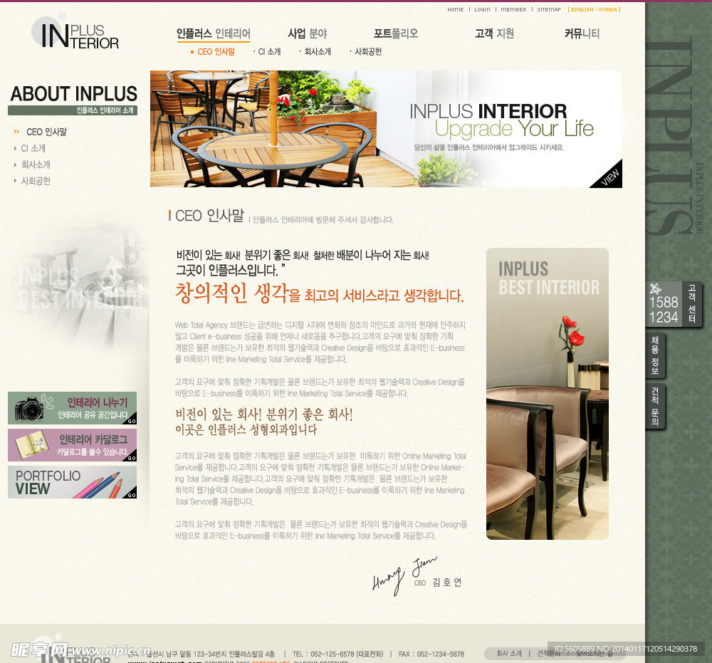The height and width of the screenshot is (663, 712).
Task: Open the LOGIN link
Action: pos(482,9)
